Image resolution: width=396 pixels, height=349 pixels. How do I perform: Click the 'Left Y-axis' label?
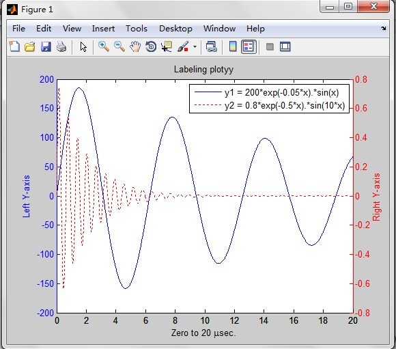tap(26, 196)
